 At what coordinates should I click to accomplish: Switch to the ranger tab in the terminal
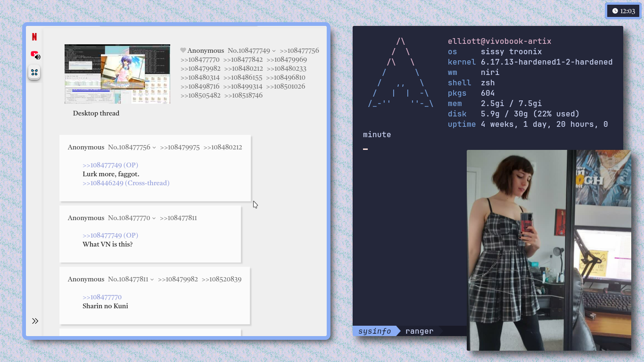[x=419, y=331]
